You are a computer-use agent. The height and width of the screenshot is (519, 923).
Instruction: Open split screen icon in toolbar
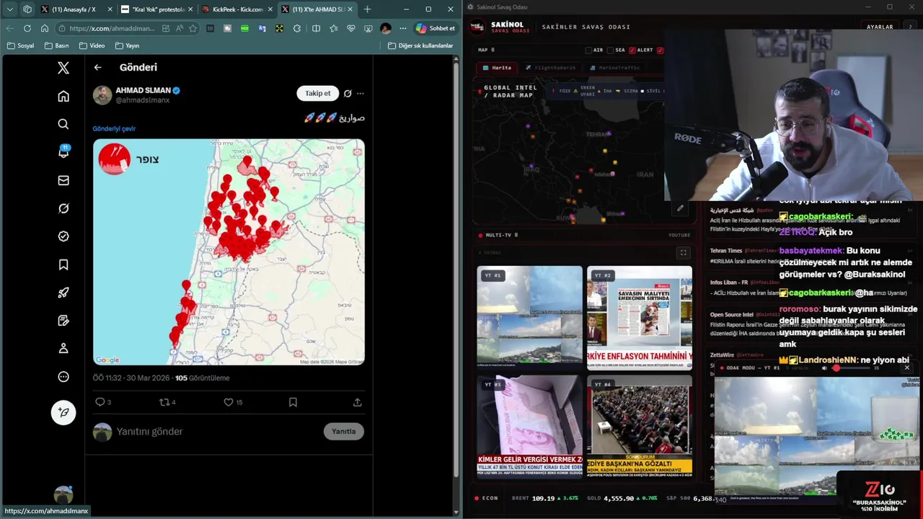coord(316,28)
